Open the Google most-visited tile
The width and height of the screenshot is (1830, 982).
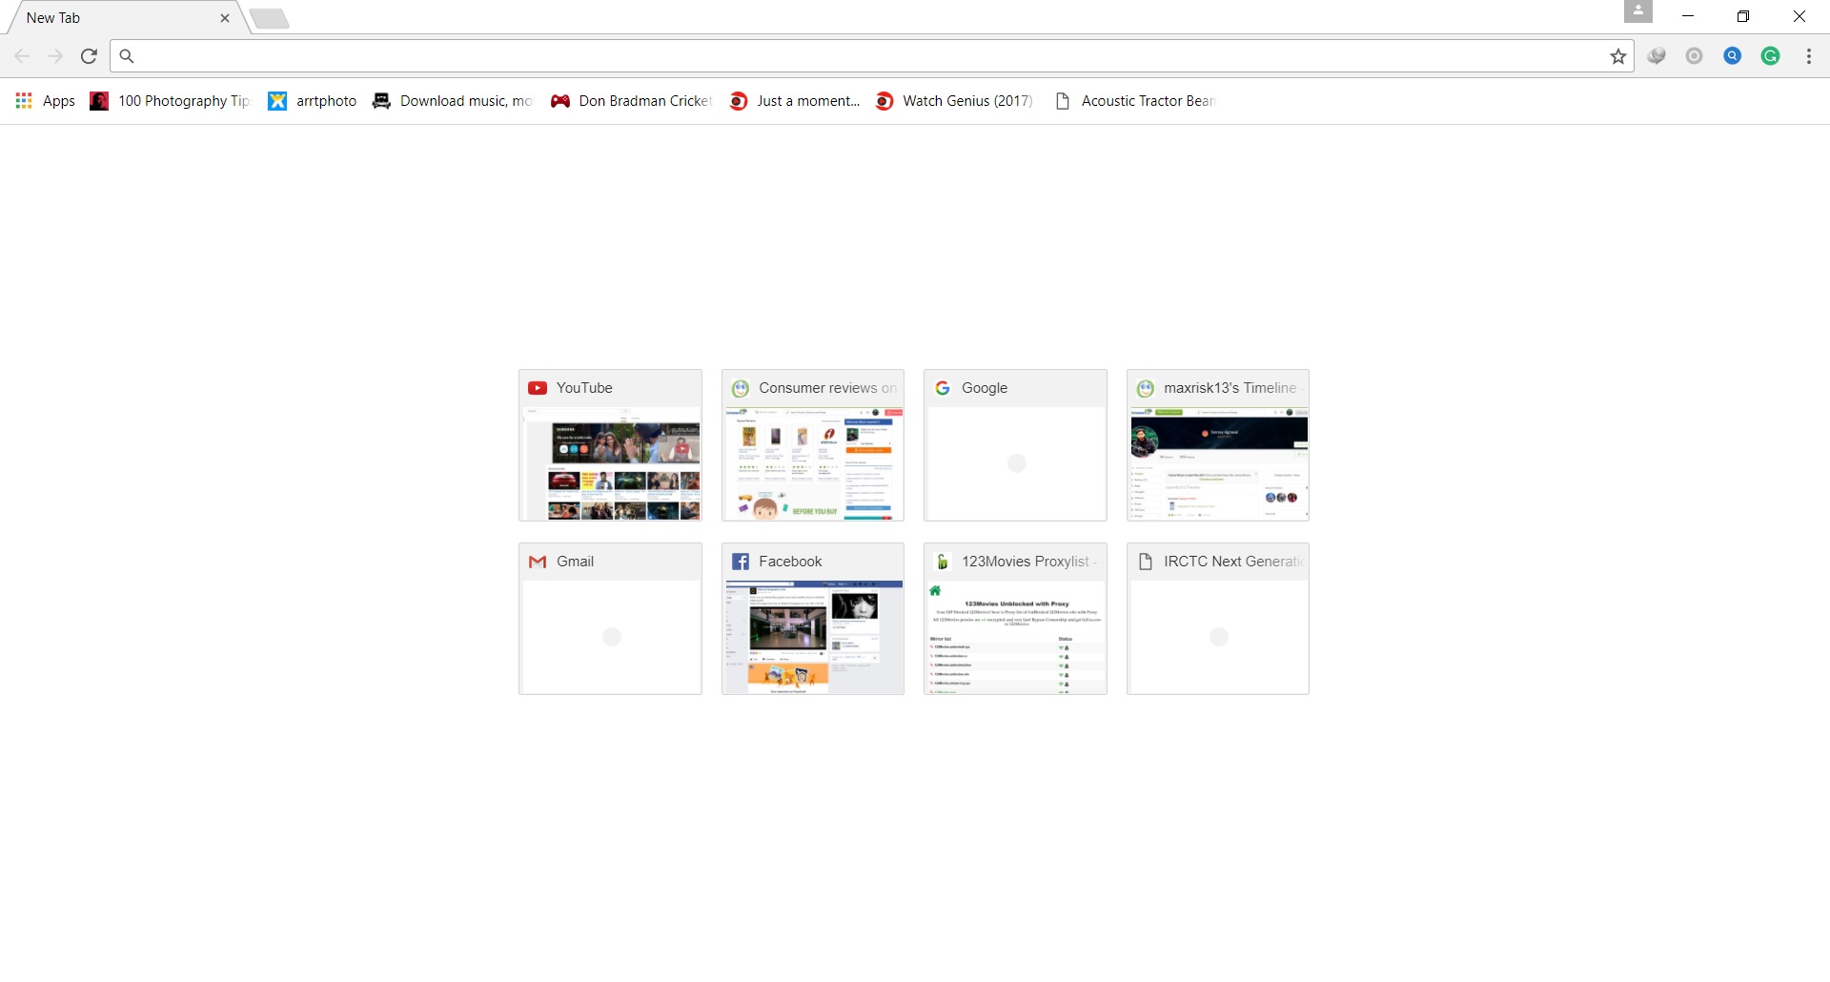point(1015,445)
